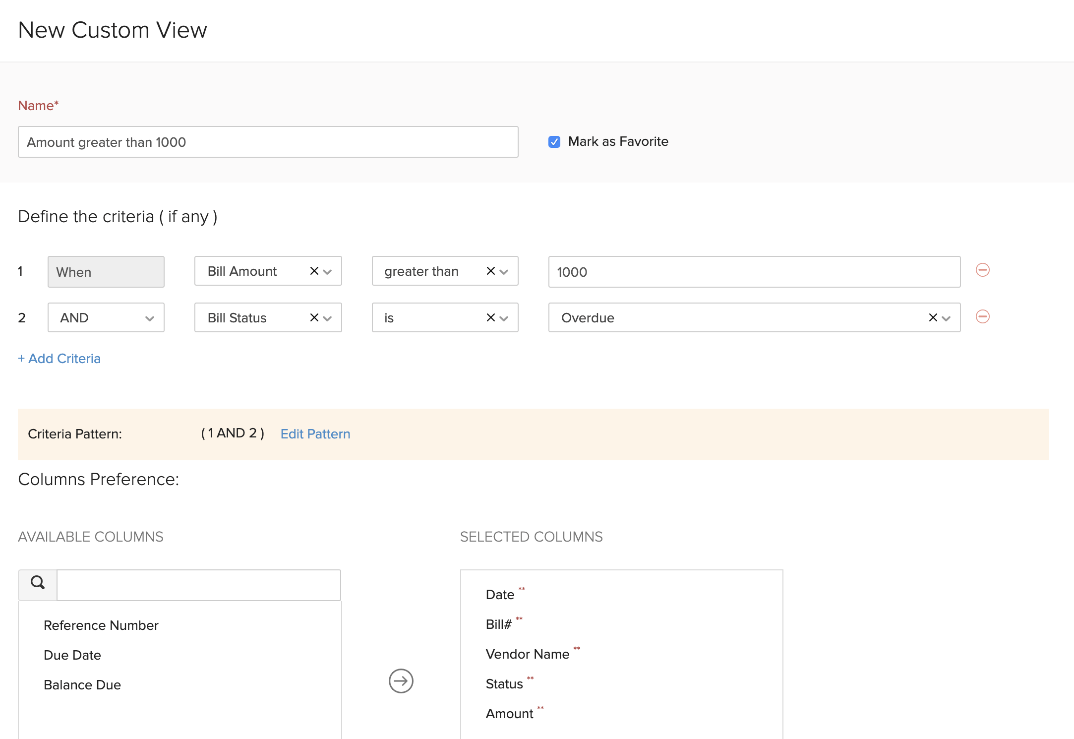Screen dimensions: 1074x739
Task: Toggle the Mark as Favorite checkbox
Action: coord(554,141)
